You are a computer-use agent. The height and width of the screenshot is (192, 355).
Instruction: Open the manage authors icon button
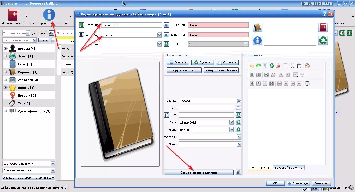coord(81,35)
